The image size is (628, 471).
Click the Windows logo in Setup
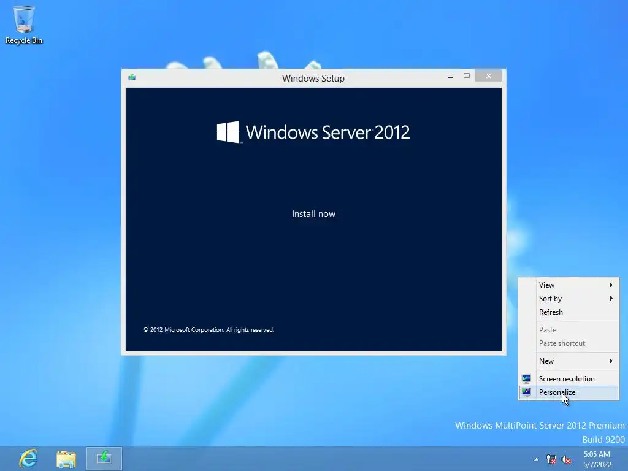pos(228,132)
